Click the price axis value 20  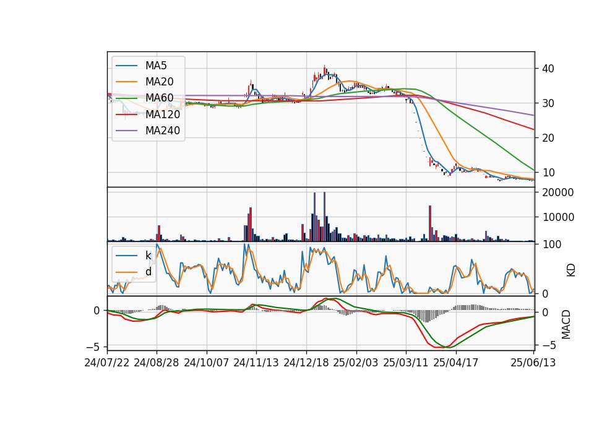click(548, 138)
